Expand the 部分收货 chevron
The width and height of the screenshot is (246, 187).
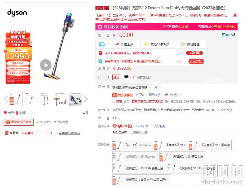coord(180,95)
